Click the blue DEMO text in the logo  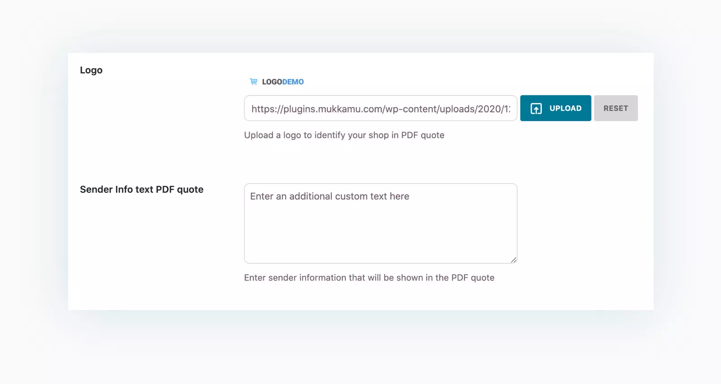pyautogui.click(x=293, y=82)
